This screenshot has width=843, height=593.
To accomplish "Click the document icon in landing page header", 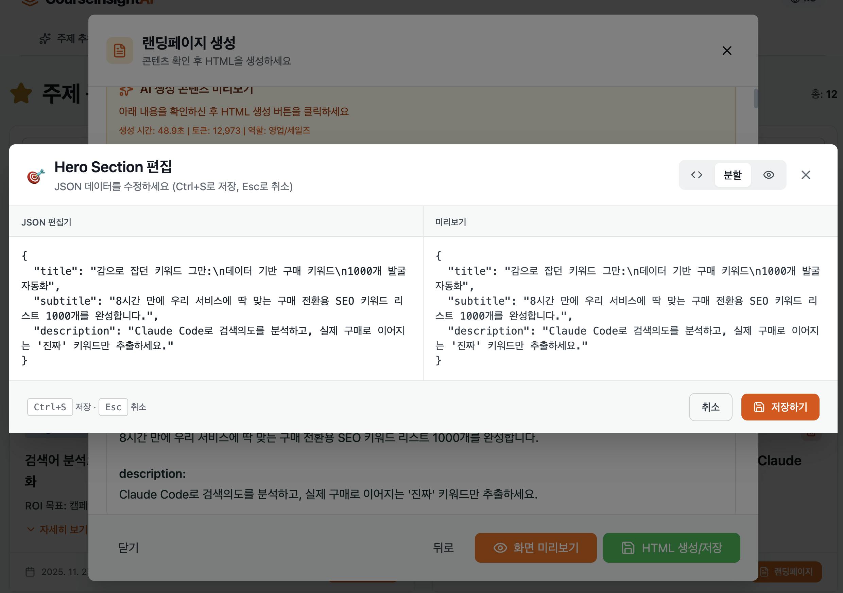I will click(120, 51).
